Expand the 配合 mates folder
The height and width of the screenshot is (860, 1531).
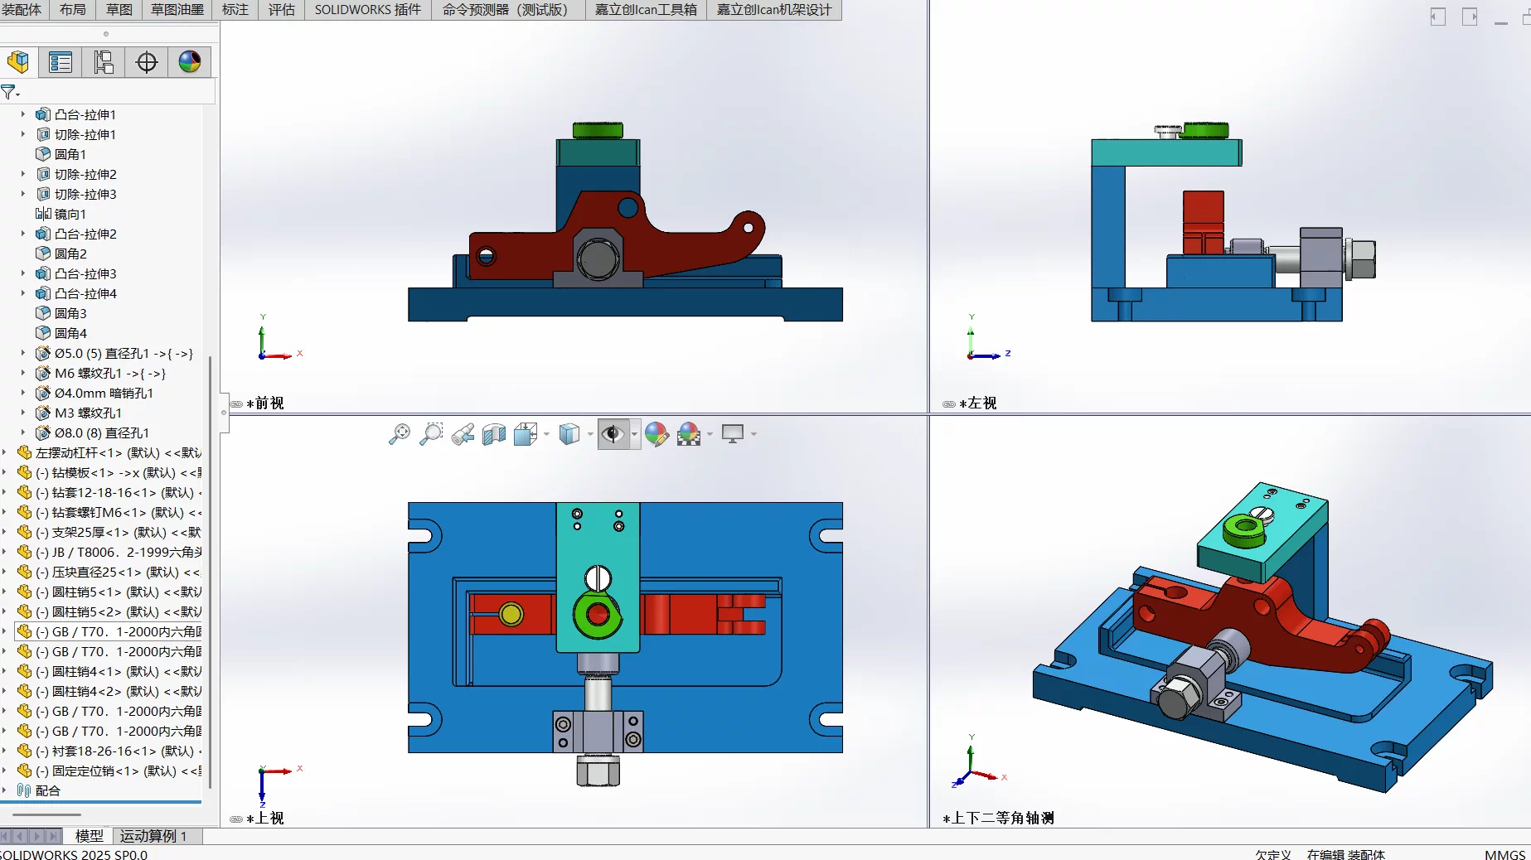point(5,790)
